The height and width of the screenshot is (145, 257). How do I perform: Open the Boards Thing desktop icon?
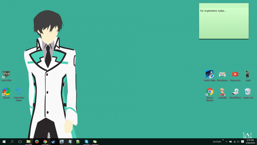click(210, 74)
